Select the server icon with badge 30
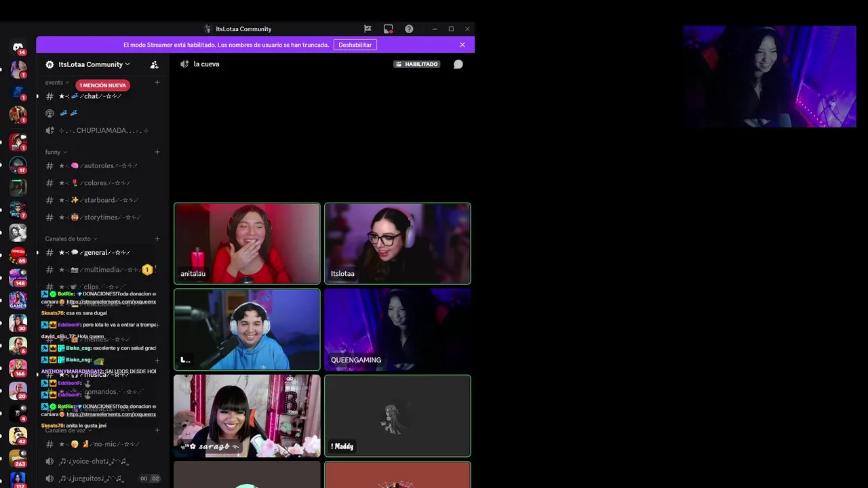 pyautogui.click(x=18, y=323)
